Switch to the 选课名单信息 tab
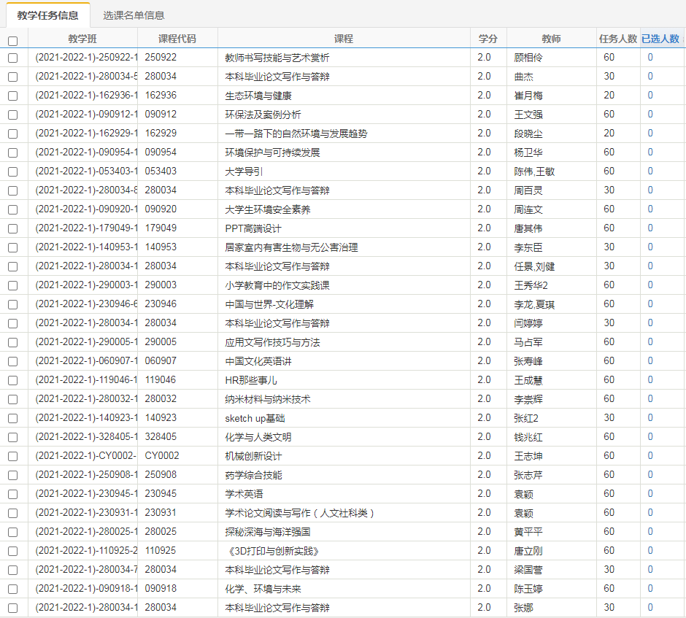The height and width of the screenshot is (618, 686). [134, 15]
